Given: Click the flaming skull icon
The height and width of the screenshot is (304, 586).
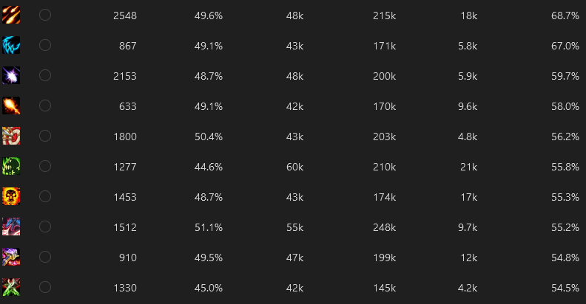Looking at the screenshot, I should pos(11,196).
